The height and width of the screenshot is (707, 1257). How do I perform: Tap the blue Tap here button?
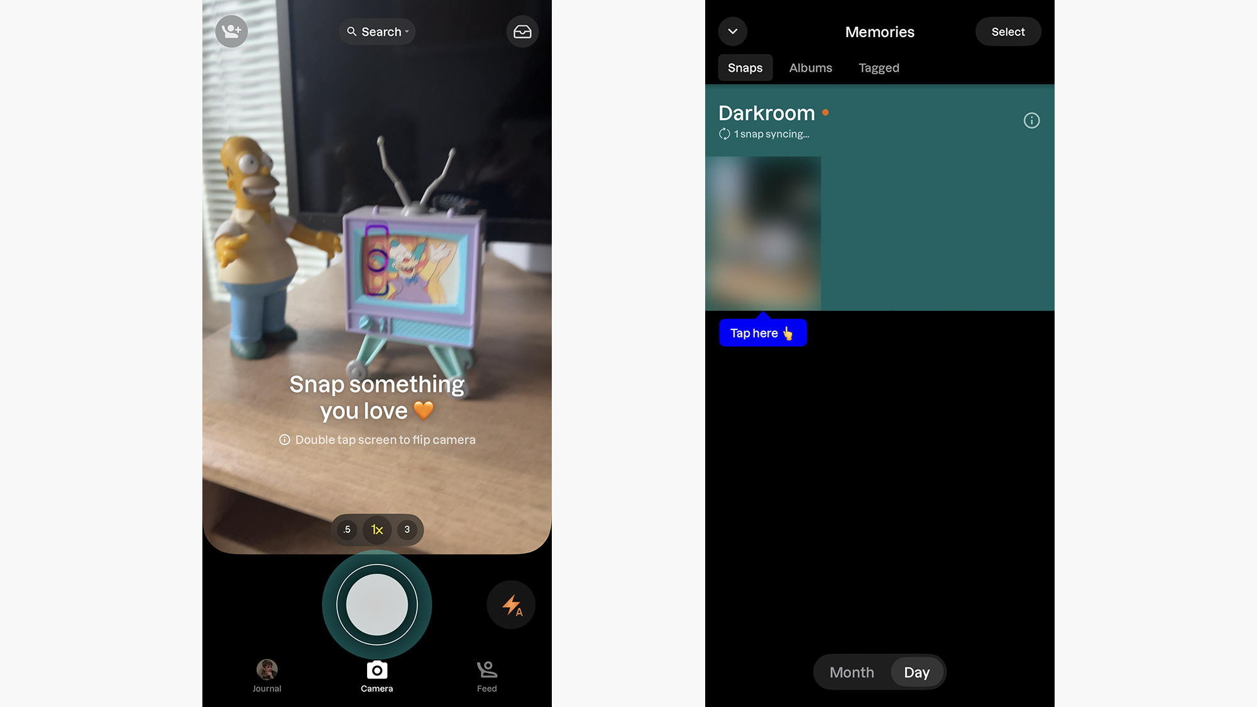pyautogui.click(x=764, y=333)
